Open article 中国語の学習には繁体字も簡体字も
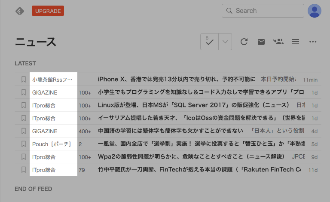This screenshot has width=330, height=202. pyautogui.click(x=171, y=131)
